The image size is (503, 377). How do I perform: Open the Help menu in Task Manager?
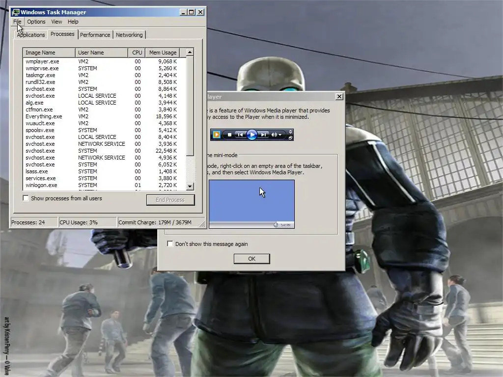click(x=73, y=22)
